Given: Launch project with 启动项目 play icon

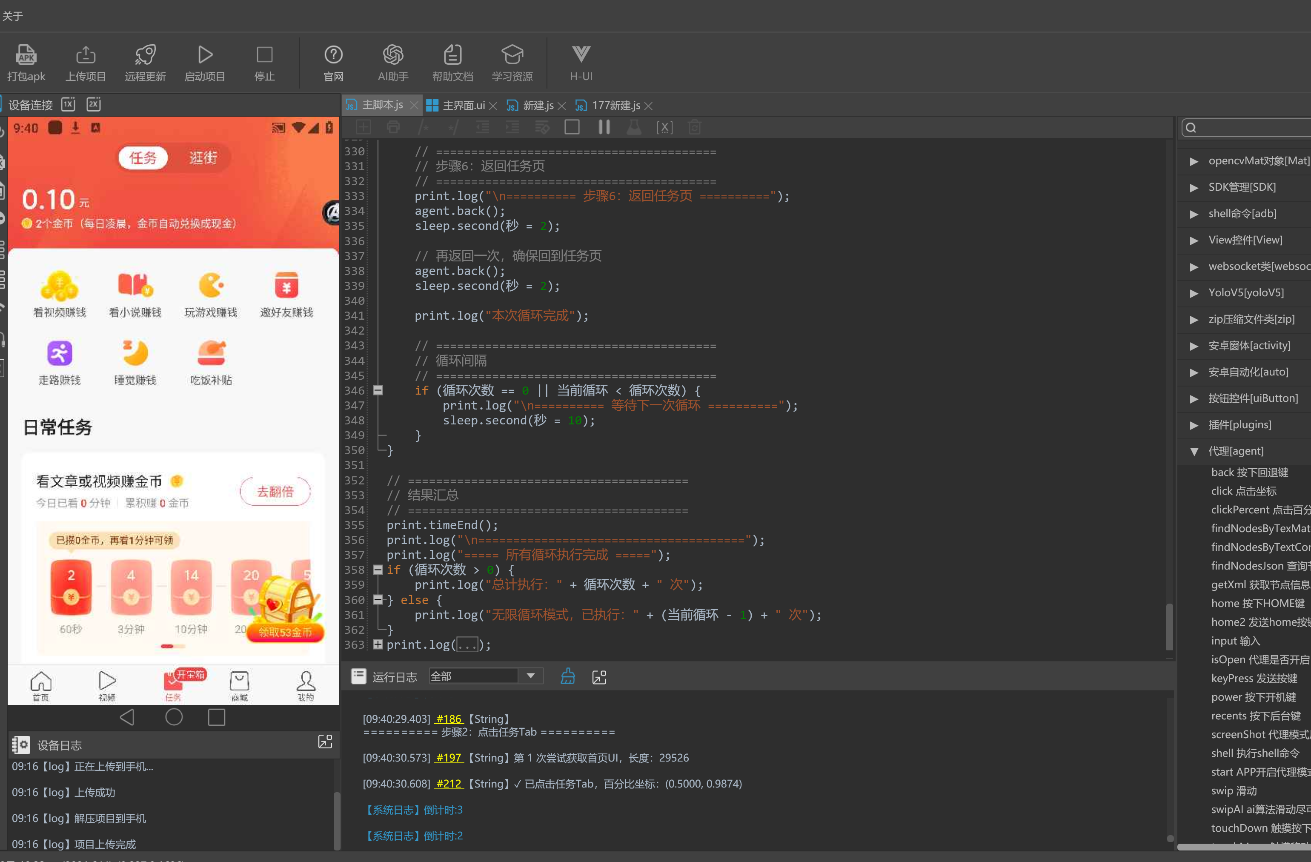Looking at the screenshot, I should click(205, 54).
